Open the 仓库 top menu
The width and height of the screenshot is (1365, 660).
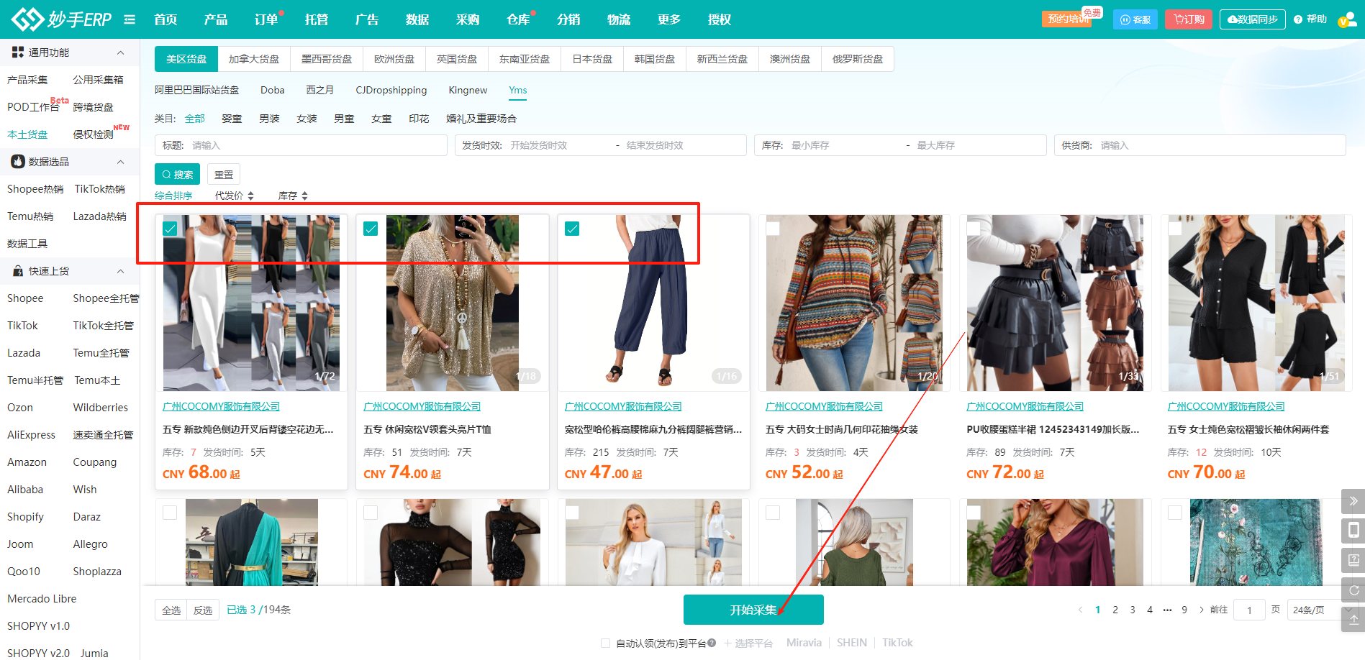point(518,19)
